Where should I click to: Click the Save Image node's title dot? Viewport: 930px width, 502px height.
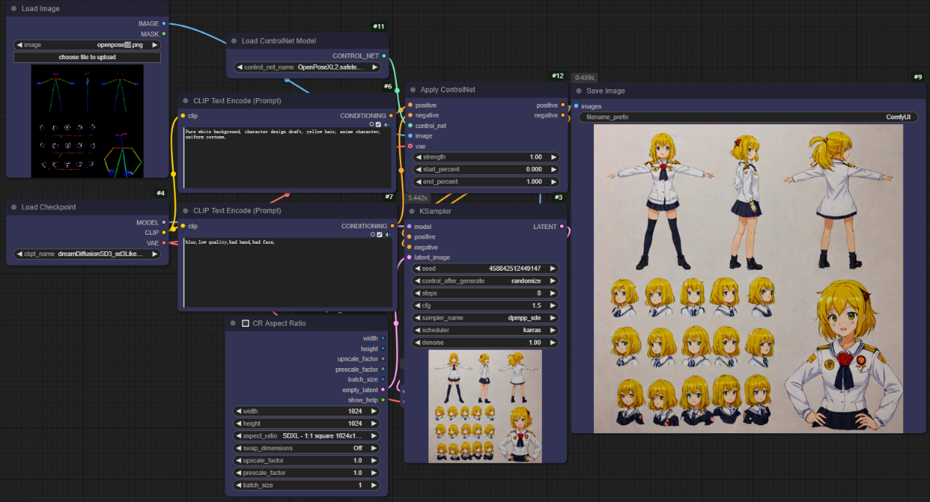(579, 91)
